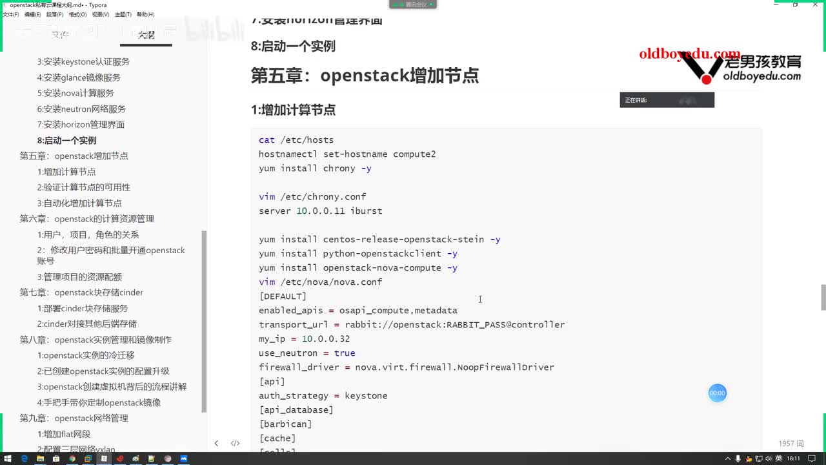Click the blue 00:00 recording timer bubble
This screenshot has width=826, height=465.
pyautogui.click(x=718, y=393)
